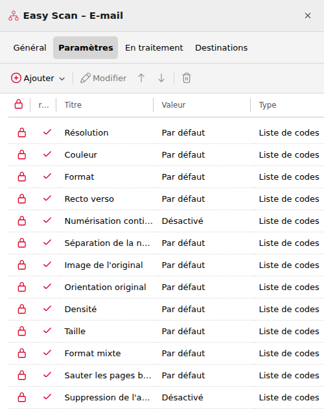Go to the Destinations tab

point(221,48)
